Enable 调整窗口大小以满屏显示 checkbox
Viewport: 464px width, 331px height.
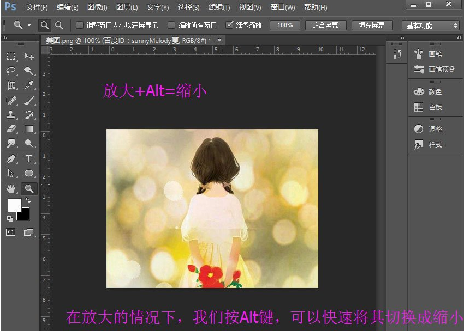tap(80, 25)
